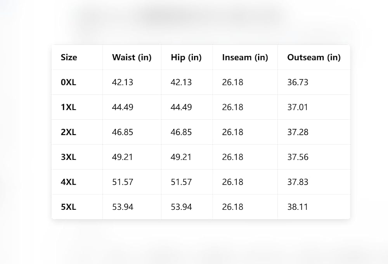Click the Inseam (in) column header
This screenshot has height=264, width=388.
[x=245, y=57]
